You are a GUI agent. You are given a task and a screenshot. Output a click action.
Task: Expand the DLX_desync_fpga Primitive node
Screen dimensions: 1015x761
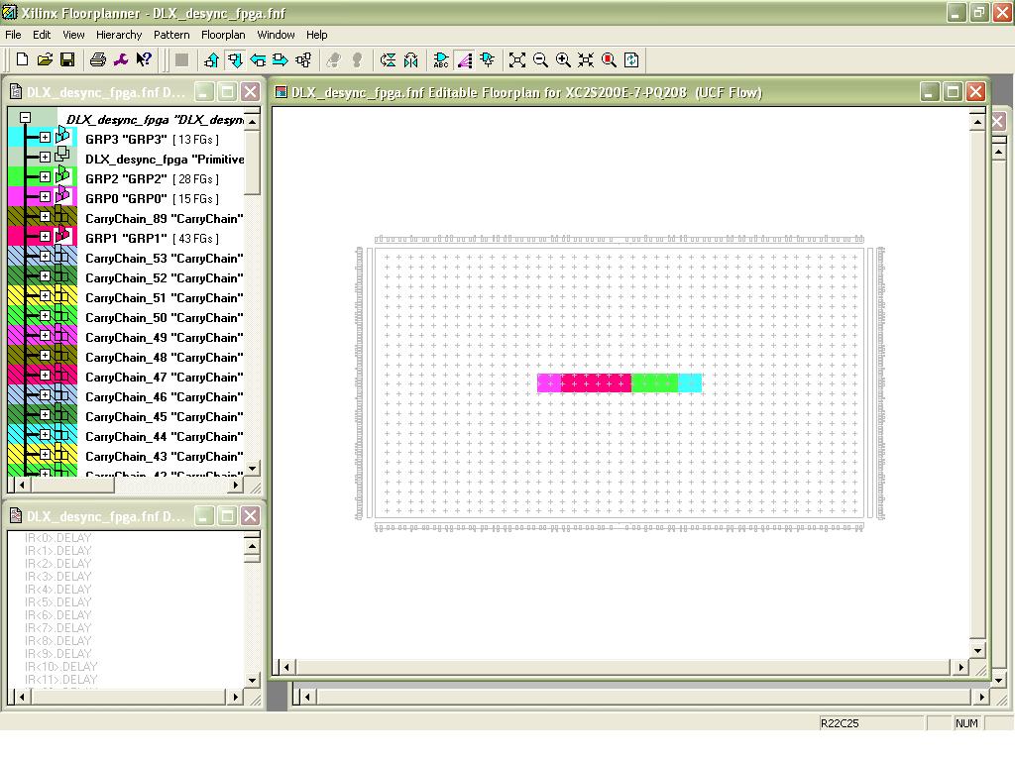[45, 158]
